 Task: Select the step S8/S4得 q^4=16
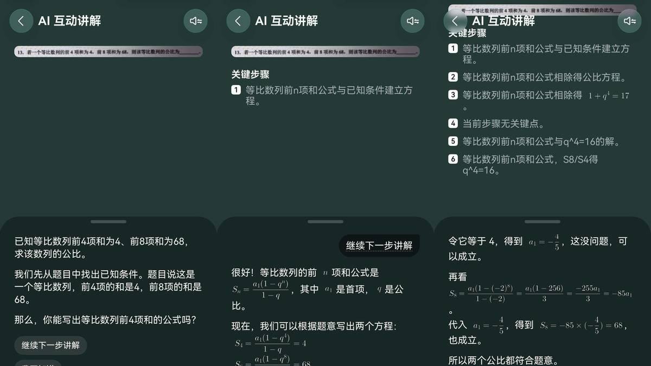point(530,165)
